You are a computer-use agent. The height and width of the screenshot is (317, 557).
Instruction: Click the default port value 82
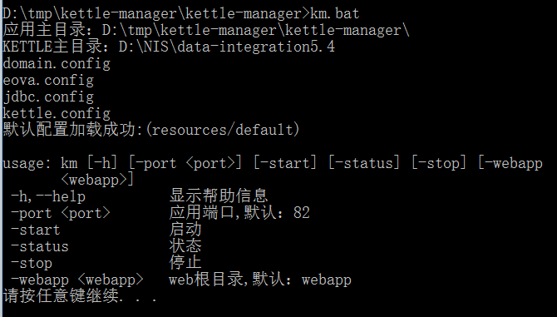[x=302, y=213]
